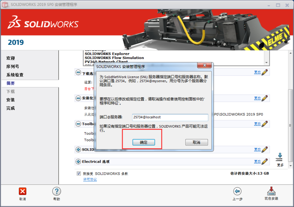Click pencil icon in the Electrical 选项 row

pyautogui.click(x=265, y=161)
